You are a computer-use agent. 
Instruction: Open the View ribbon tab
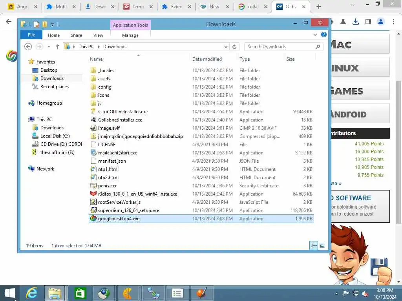pos(98,35)
